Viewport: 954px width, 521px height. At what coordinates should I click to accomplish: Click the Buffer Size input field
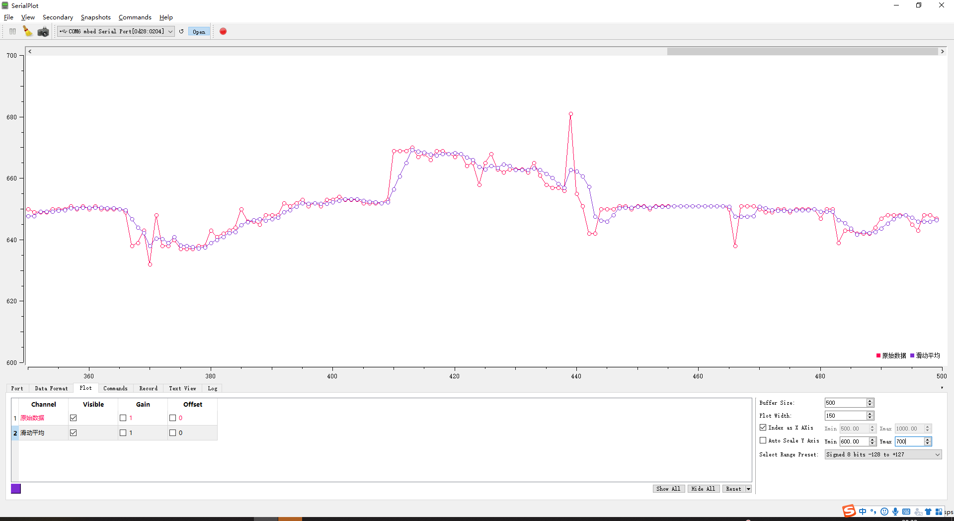click(845, 403)
